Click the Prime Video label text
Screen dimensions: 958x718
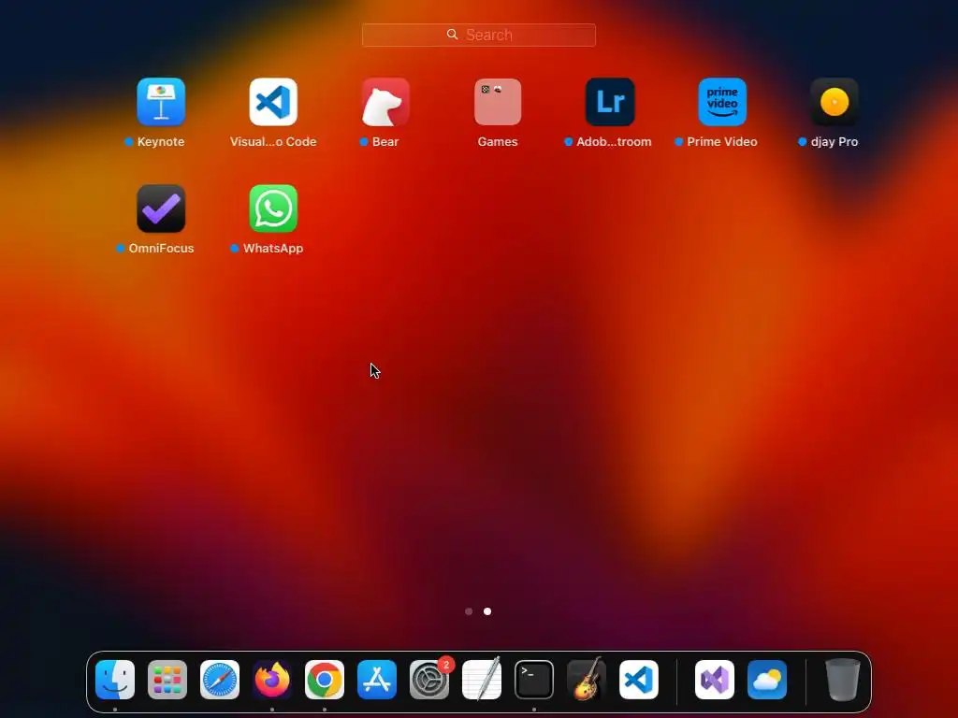point(722,142)
